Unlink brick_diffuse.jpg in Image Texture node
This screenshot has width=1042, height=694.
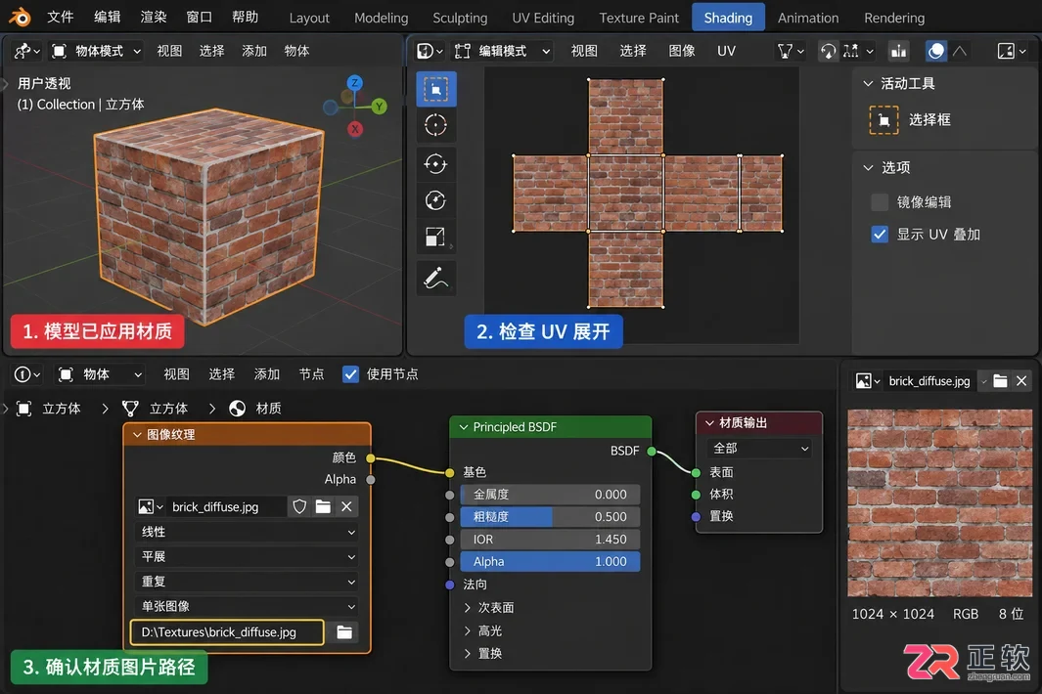pos(346,506)
